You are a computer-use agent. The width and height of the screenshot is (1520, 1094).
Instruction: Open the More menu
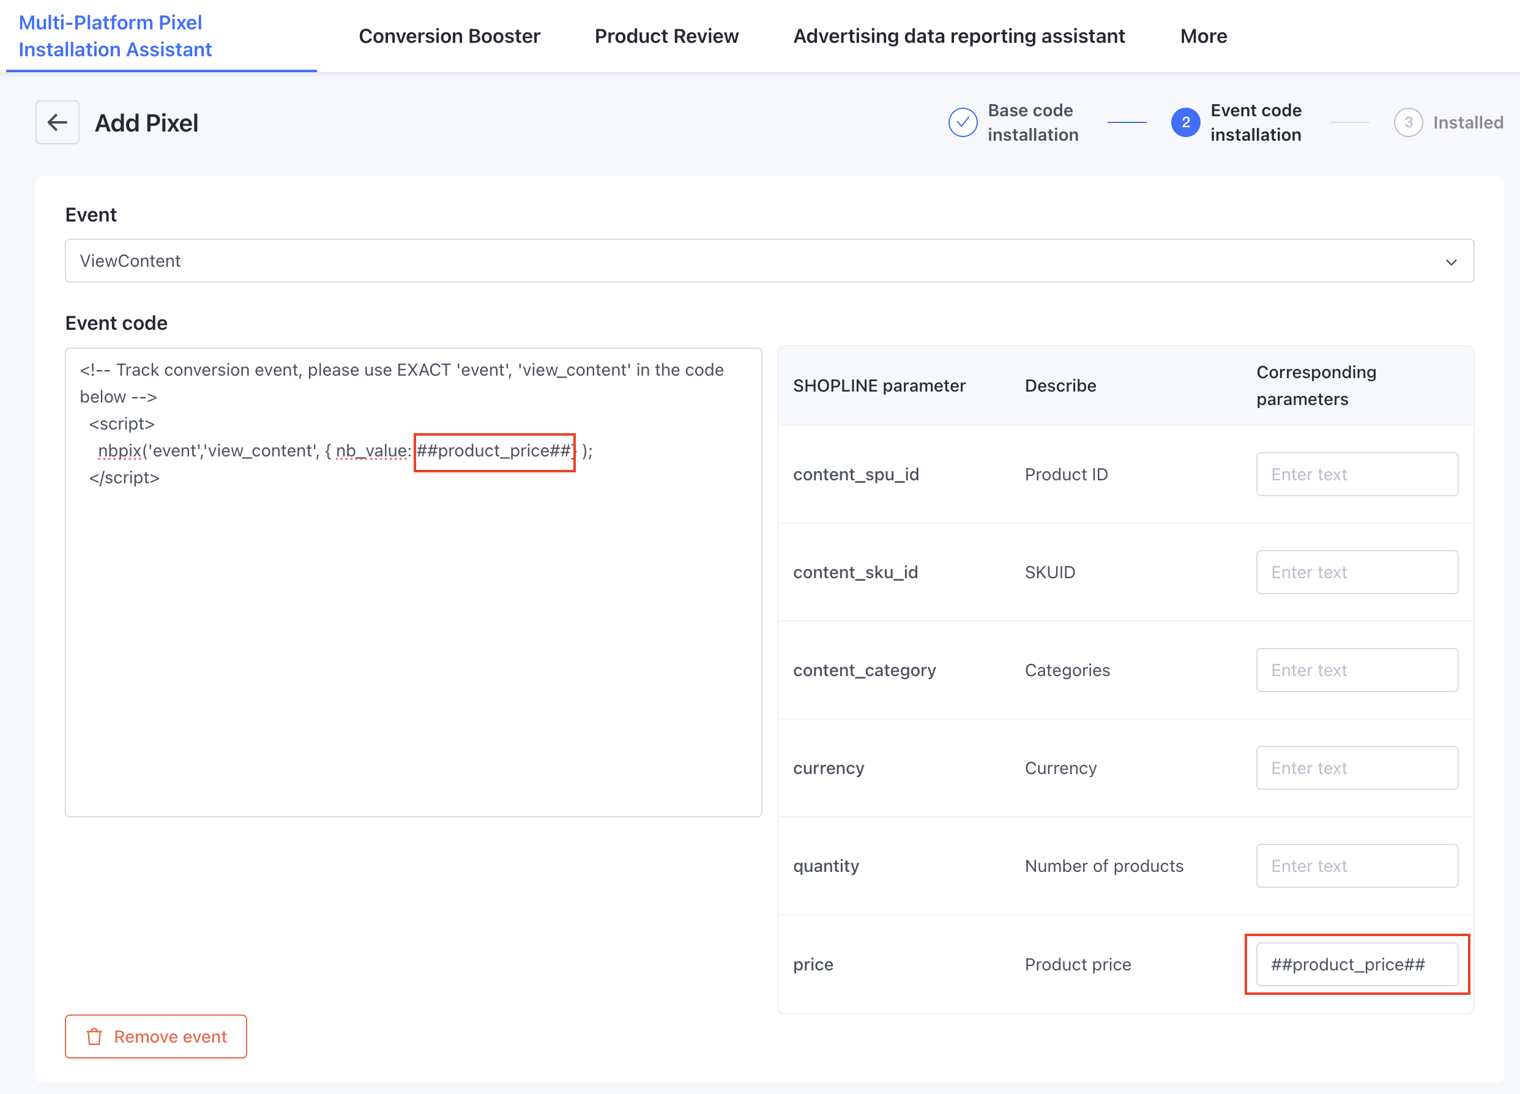coord(1203,36)
